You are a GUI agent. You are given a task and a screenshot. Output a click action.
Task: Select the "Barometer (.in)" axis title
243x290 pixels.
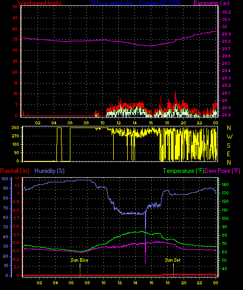tap(211, 3)
